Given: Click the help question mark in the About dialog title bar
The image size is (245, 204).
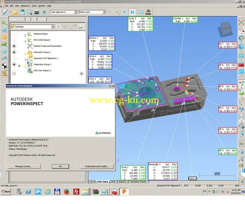Looking at the screenshot, I should tap(110, 86).
